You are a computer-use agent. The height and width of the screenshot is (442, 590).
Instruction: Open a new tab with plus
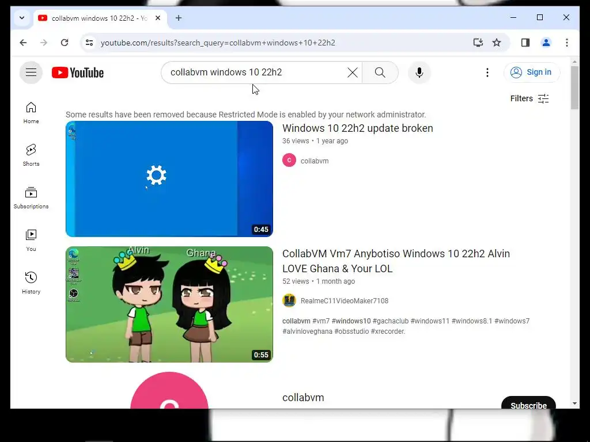(x=179, y=18)
